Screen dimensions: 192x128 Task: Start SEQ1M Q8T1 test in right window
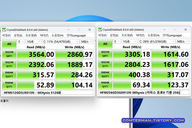click(105, 54)
